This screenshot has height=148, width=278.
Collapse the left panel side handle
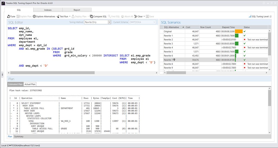[2, 75]
